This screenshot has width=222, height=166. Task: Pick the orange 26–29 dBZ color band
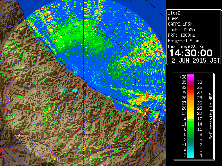191,98
